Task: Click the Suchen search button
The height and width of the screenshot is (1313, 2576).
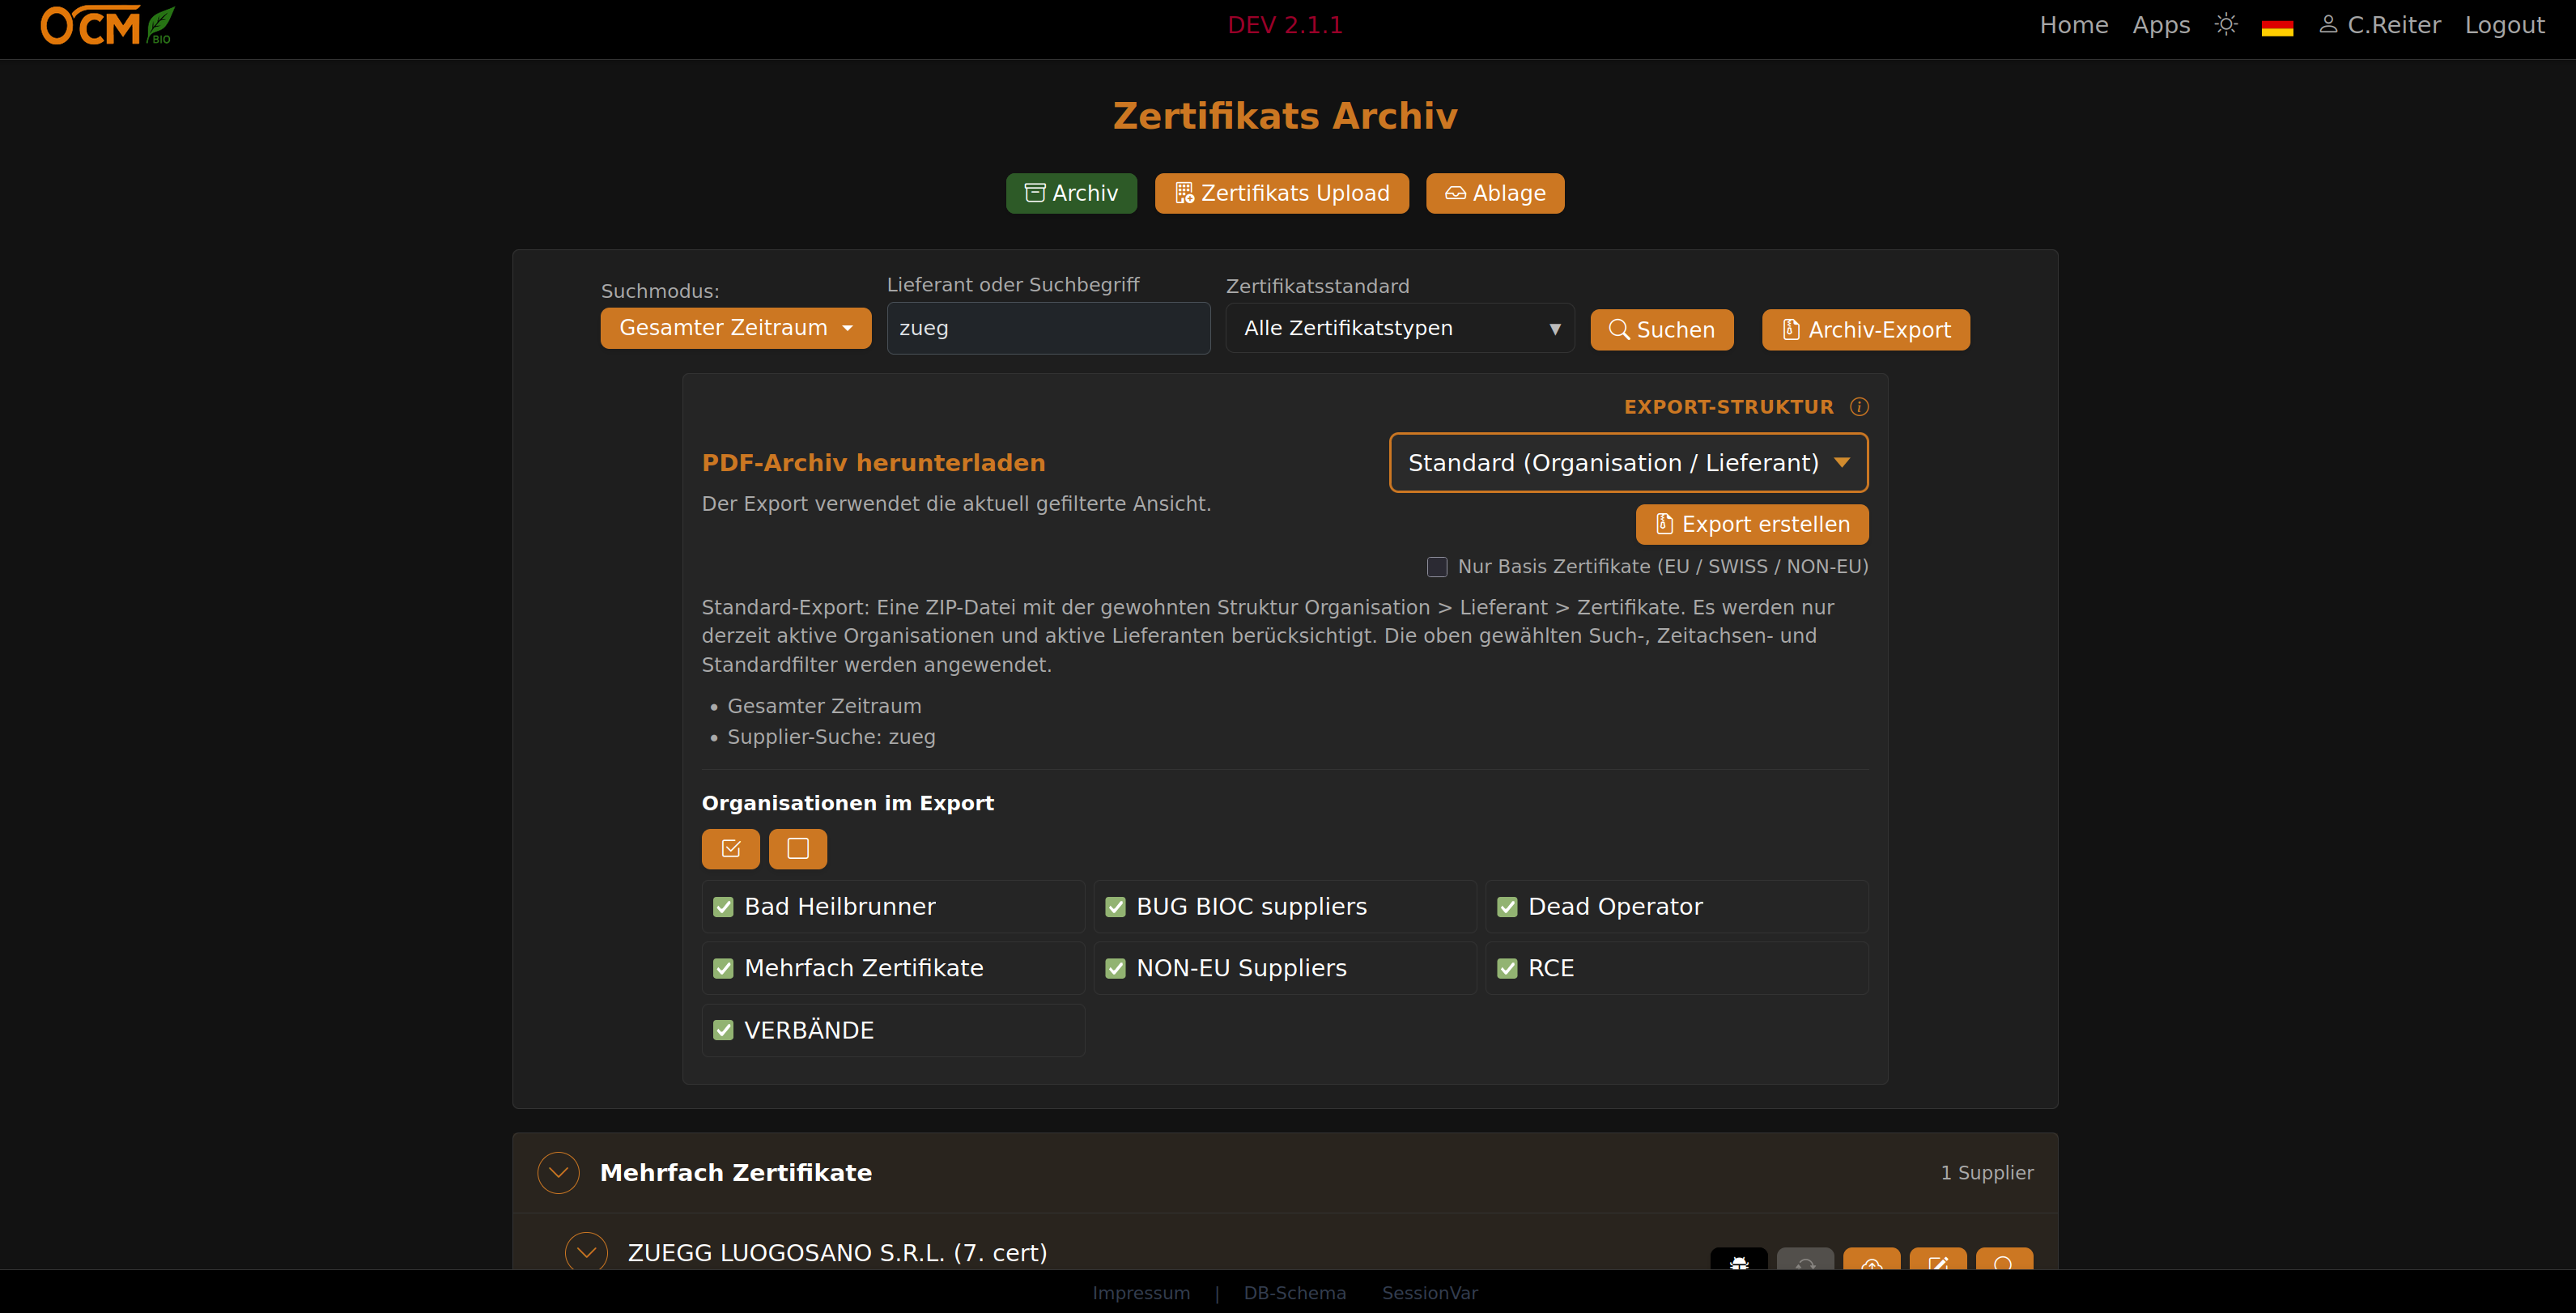Action: click(x=1662, y=330)
